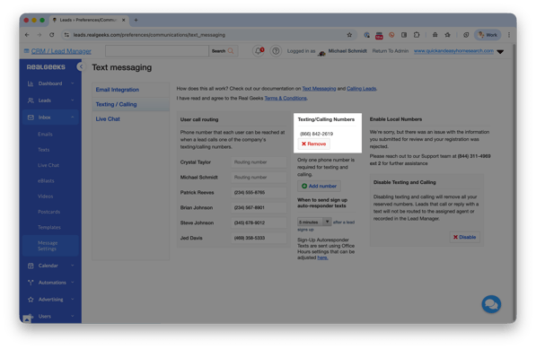Open a new browser tab

point(136,20)
